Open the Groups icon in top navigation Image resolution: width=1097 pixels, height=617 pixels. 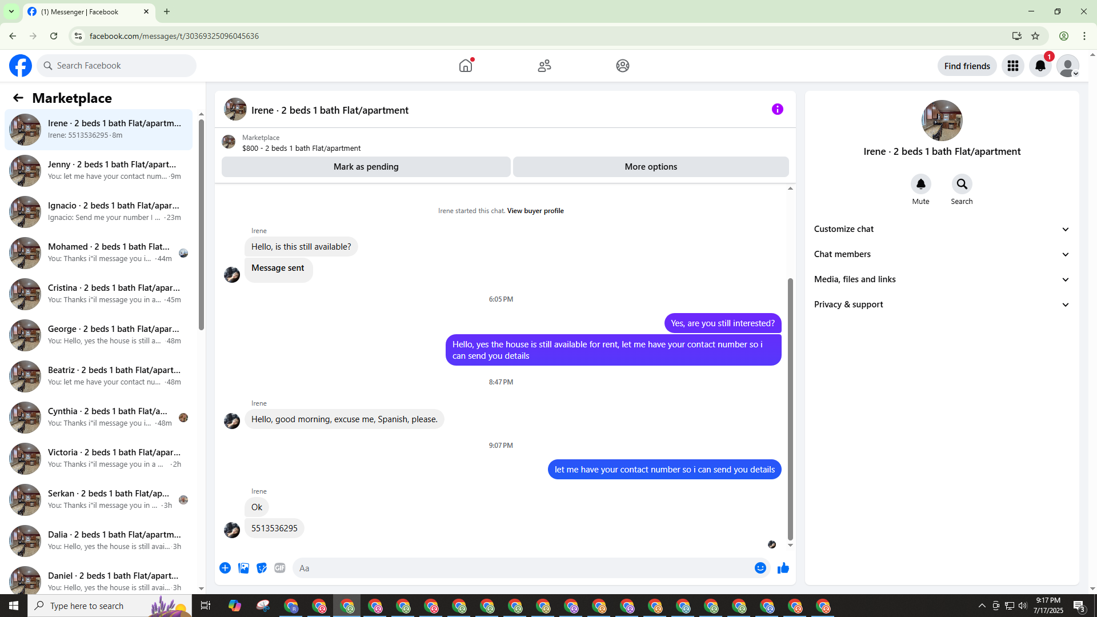(623, 66)
